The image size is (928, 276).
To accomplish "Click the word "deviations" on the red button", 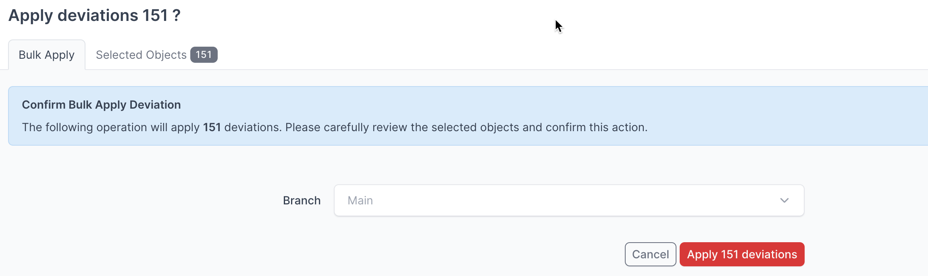I will [769, 254].
